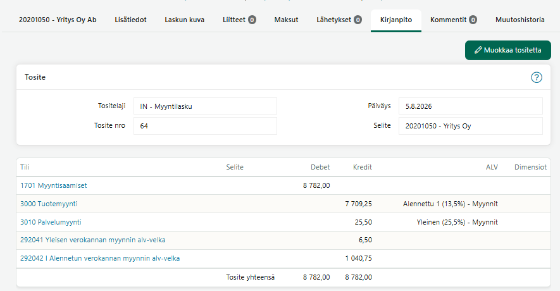The image size is (560, 291).
Task: Switch to the Liitteet tab
Action: (239, 20)
